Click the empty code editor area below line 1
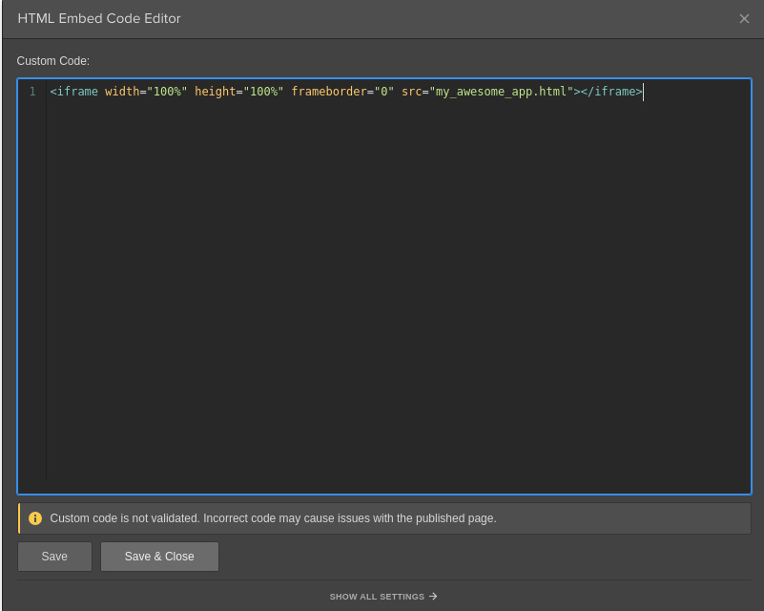This screenshot has width=764, height=611. pos(382,286)
